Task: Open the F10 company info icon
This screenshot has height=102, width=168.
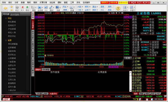Action: coord(46,7)
